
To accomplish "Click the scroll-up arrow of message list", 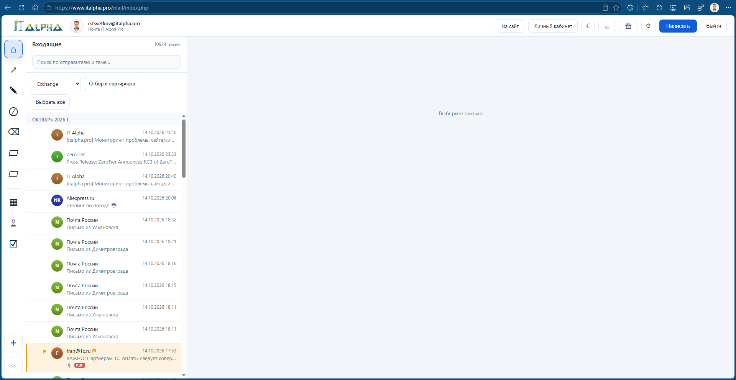I will pos(184,116).
